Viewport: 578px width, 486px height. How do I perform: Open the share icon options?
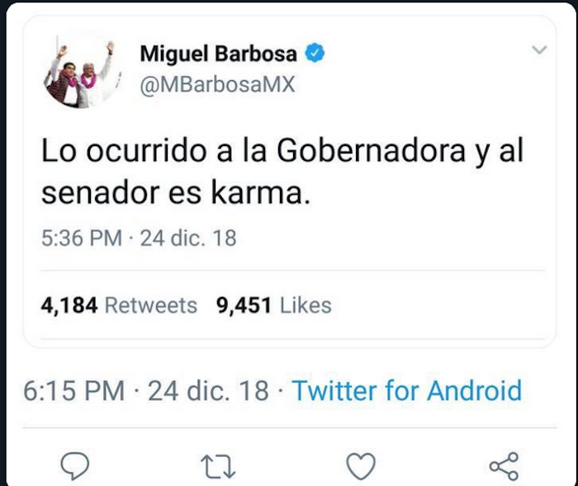coord(504,466)
